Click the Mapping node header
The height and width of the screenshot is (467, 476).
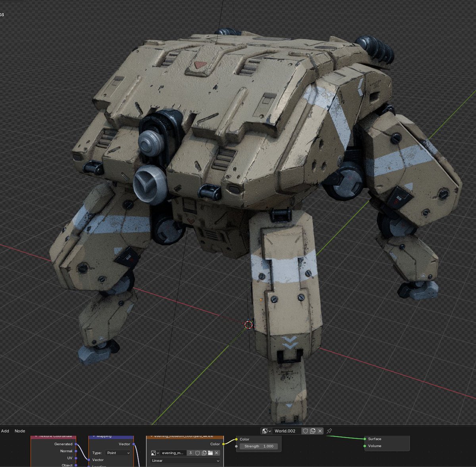pyautogui.click(x=111, y=436)
